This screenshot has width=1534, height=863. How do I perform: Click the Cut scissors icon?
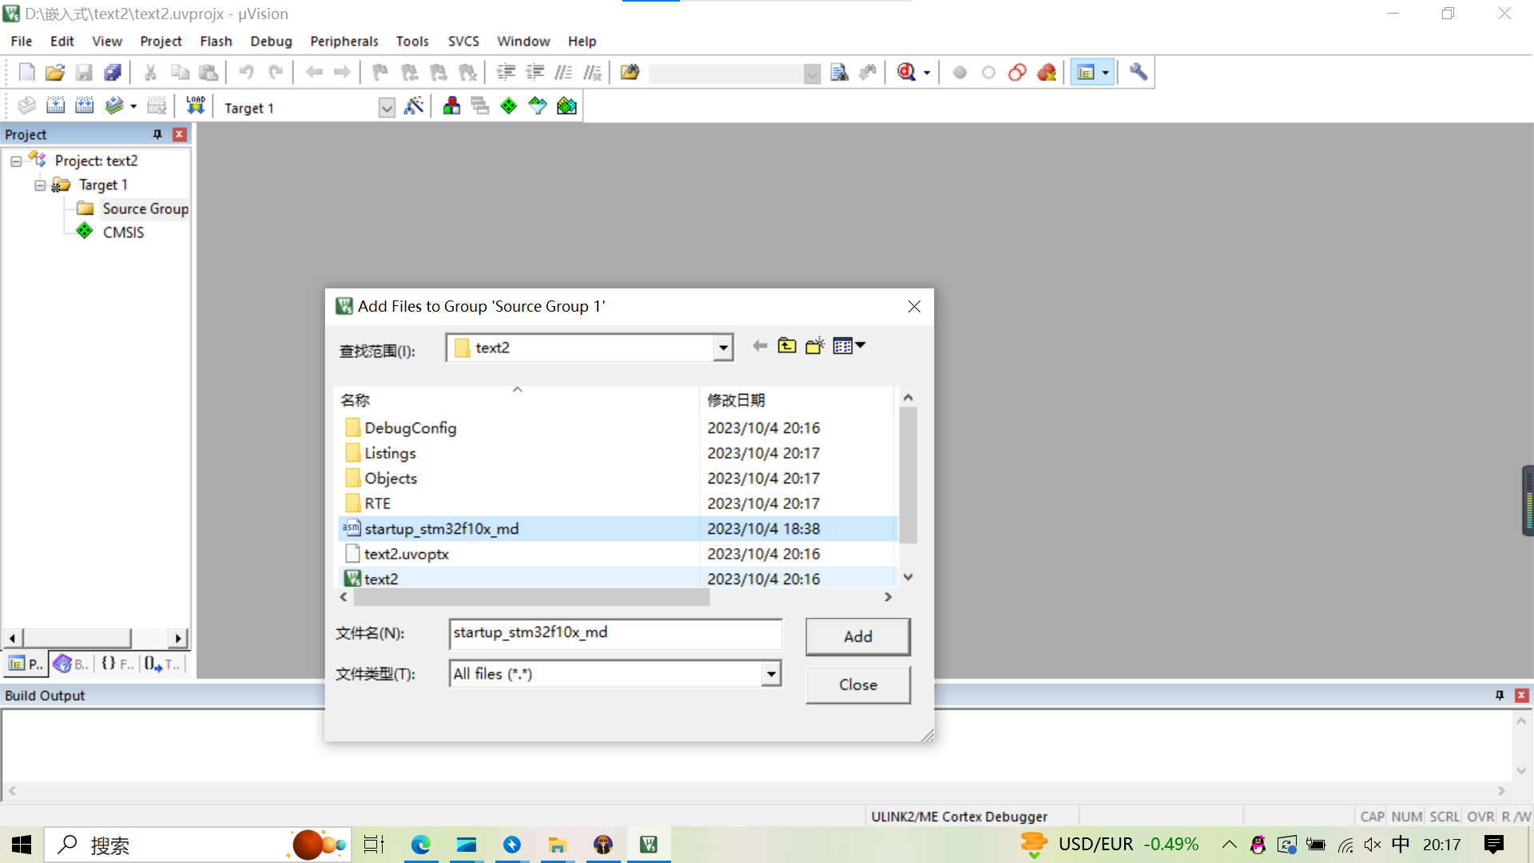[x=150, y=73]
